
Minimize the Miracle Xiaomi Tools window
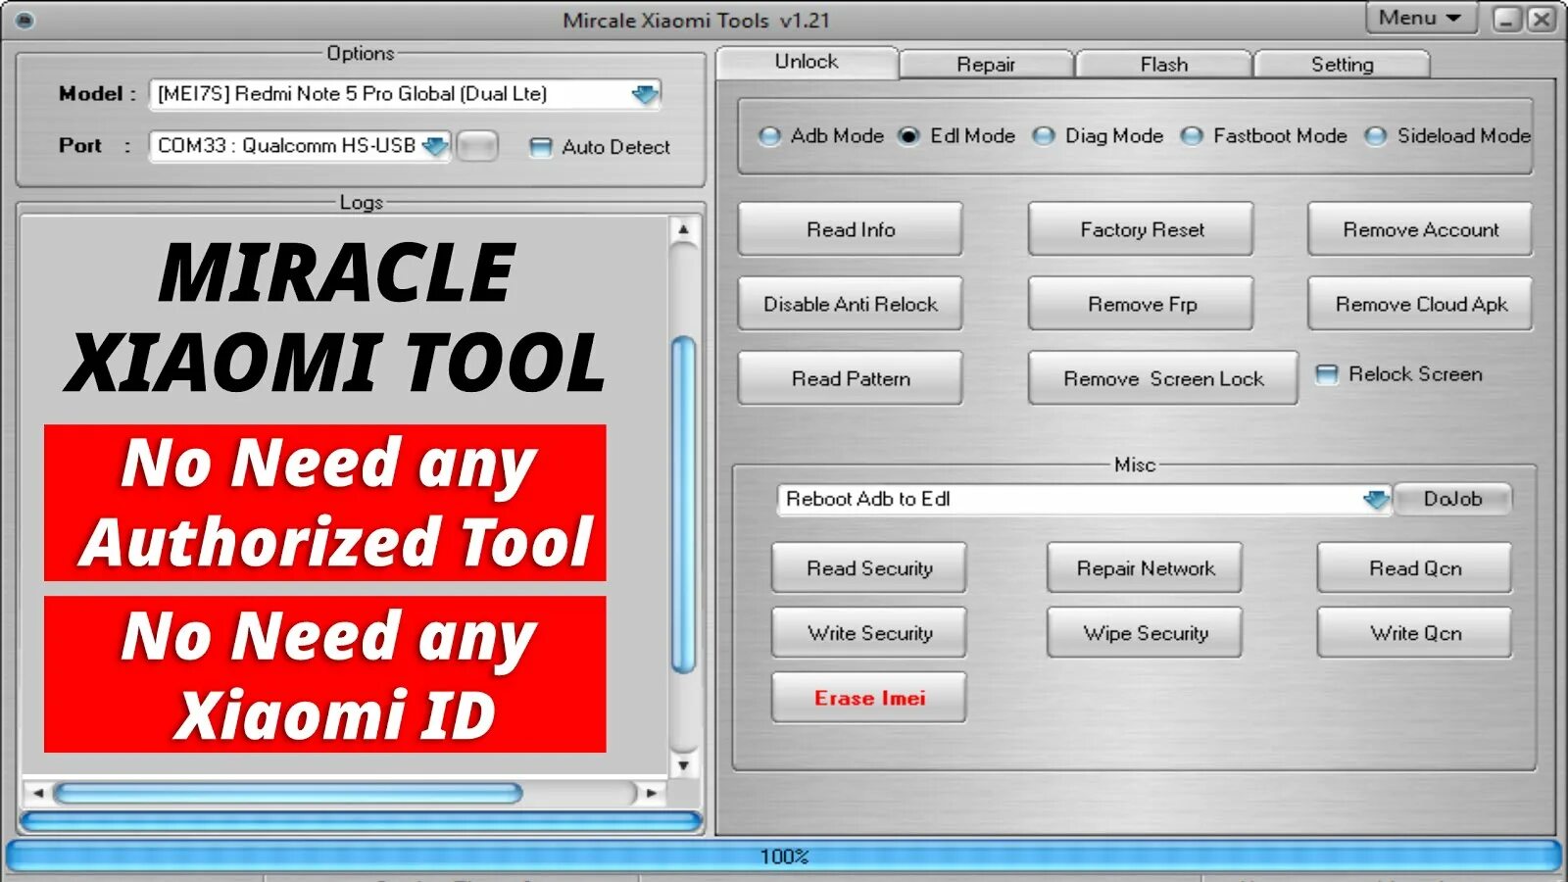[1507, 20]
